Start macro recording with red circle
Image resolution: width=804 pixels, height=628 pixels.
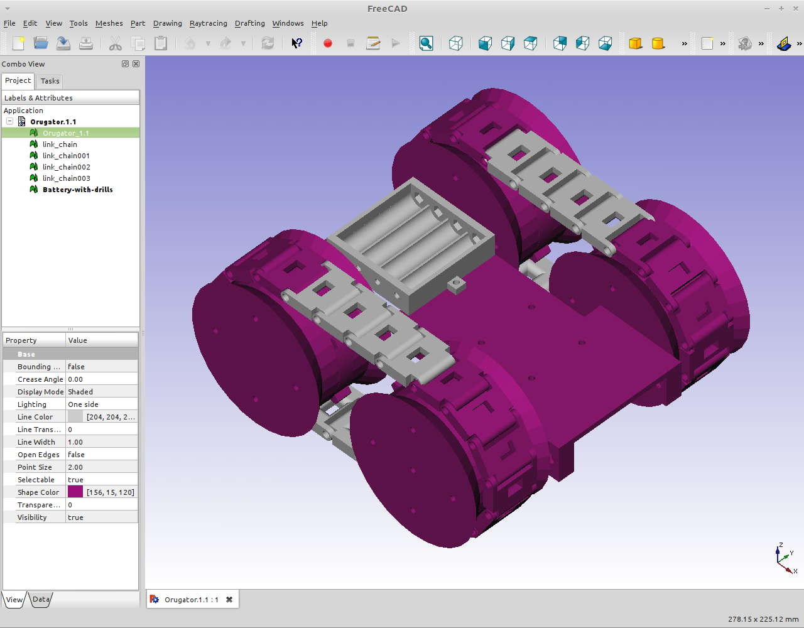(x=327, y=43)
